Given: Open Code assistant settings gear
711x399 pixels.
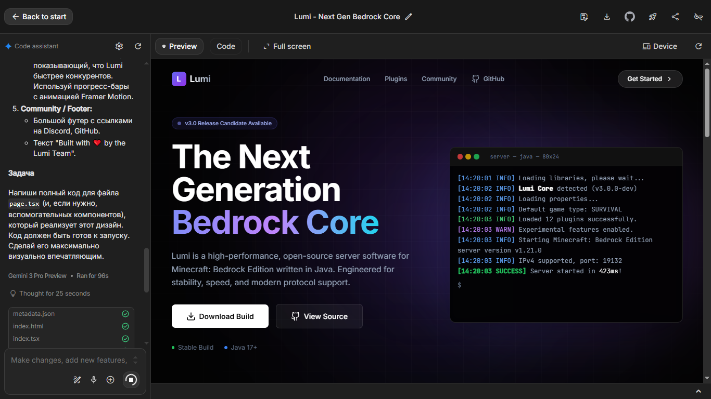Looking at the screenshot, I should point(119,46).
